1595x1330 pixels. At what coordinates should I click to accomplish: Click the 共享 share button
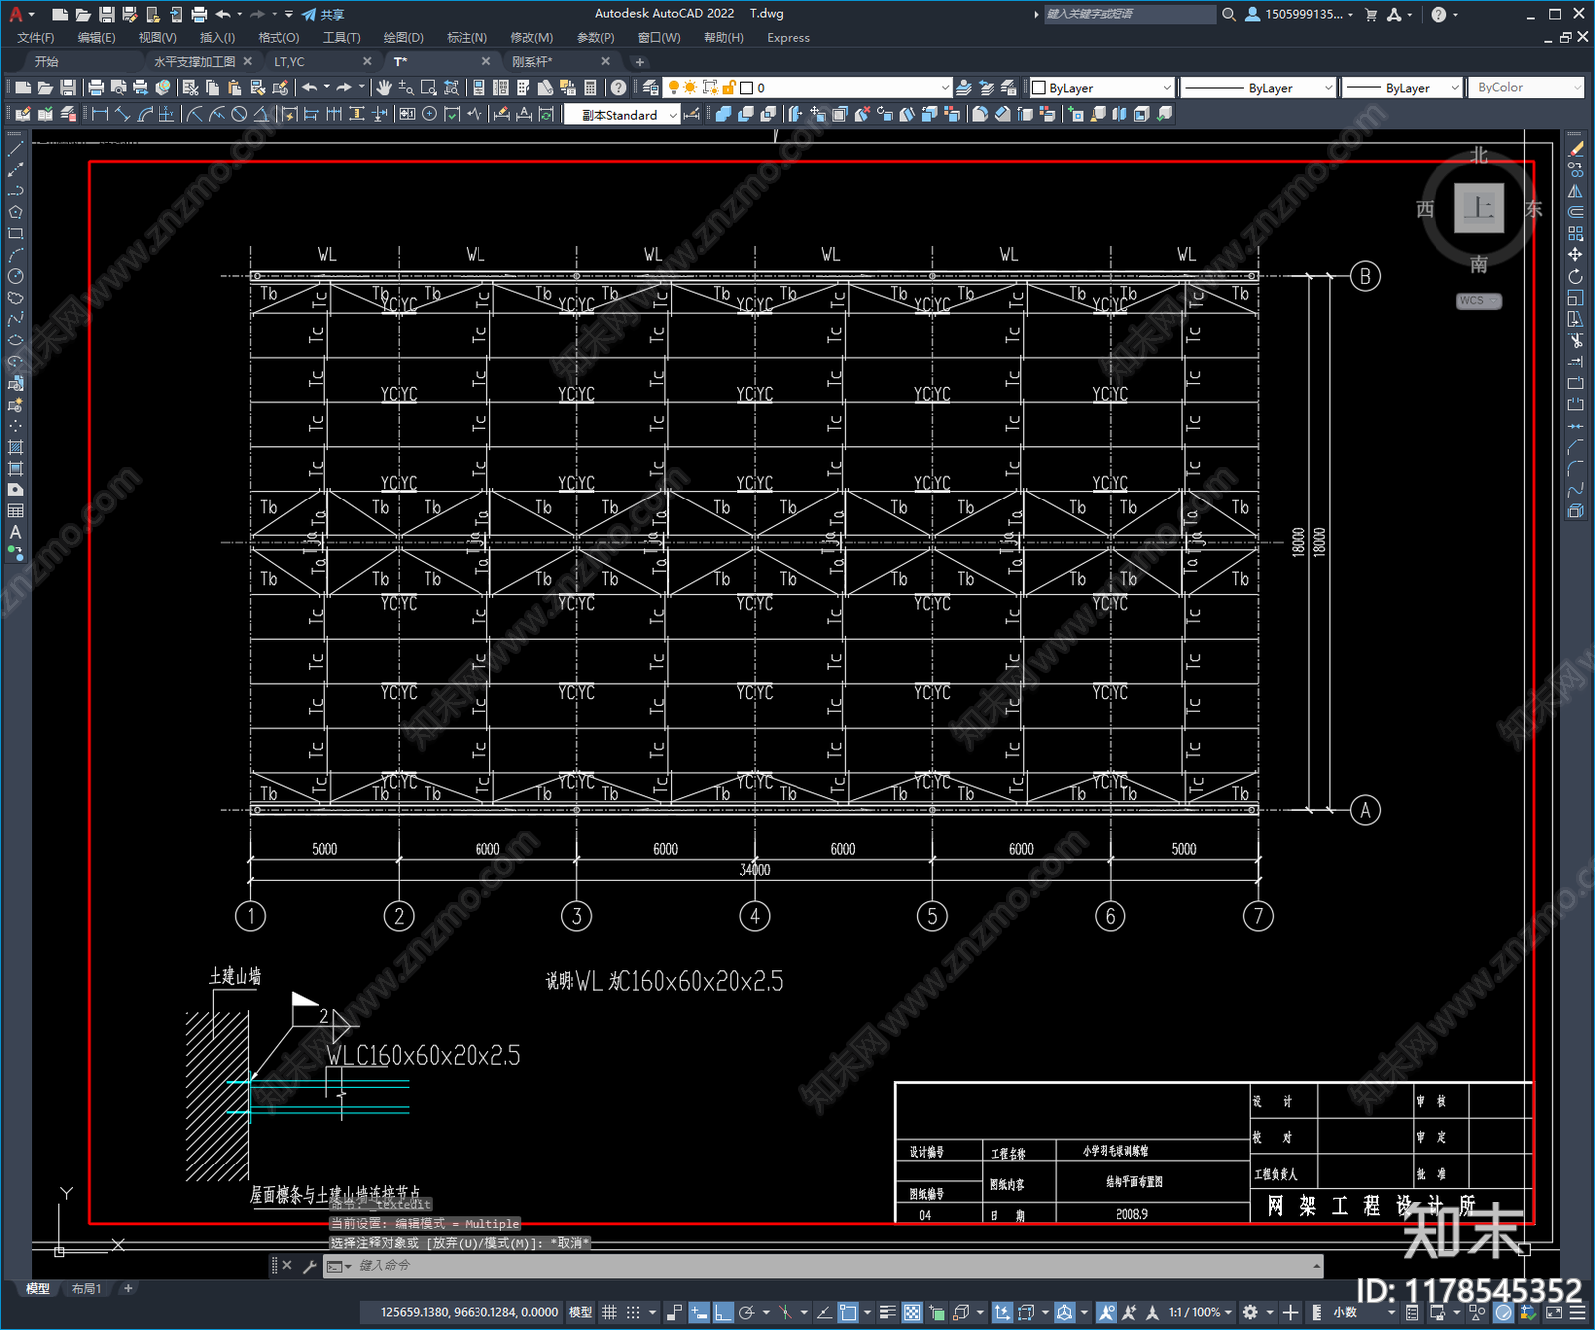coord(323,14)
